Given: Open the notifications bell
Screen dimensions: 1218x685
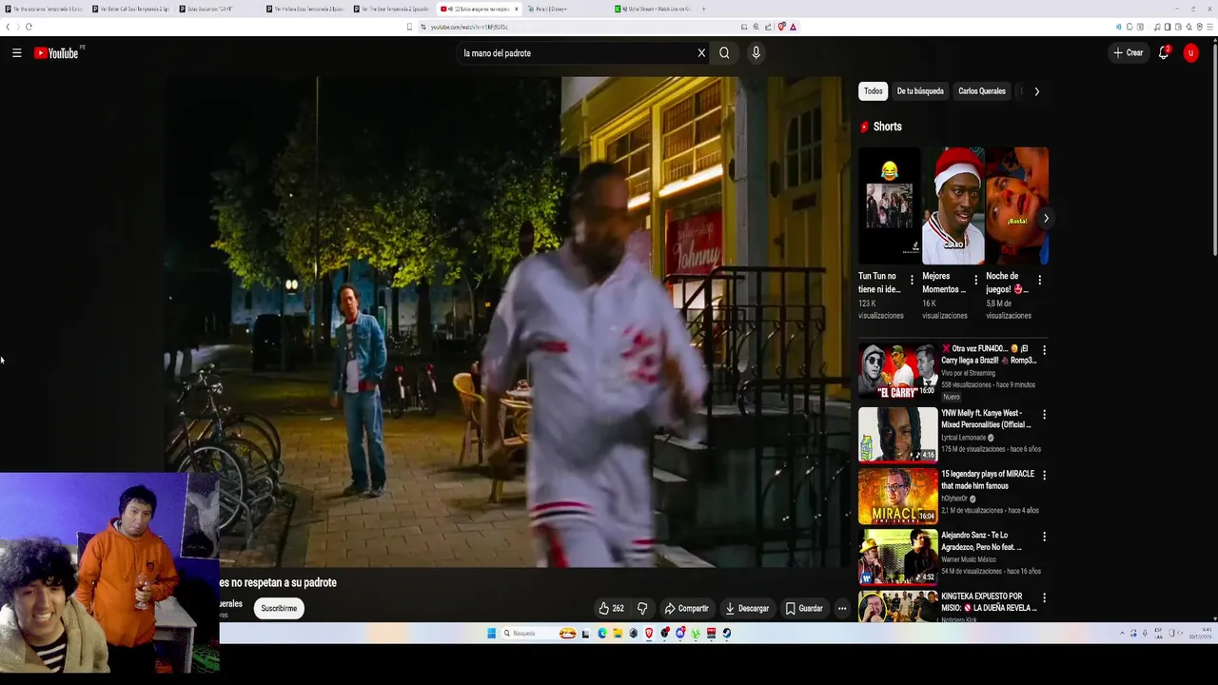Looking at the screenshot, I should (x=1163, y=53).
